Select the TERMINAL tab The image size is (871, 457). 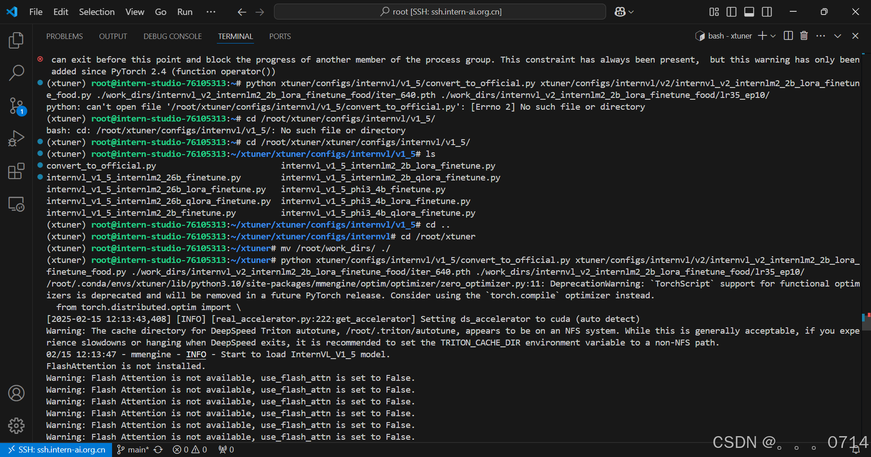pos(235,36)
